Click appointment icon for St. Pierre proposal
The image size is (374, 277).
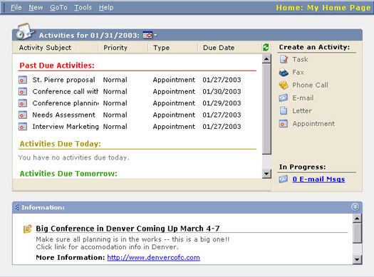coord(23,80)
